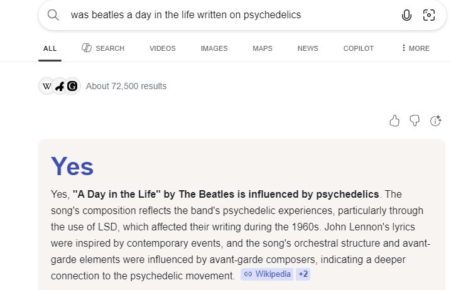Start voice search with the microphone icon

(406, 15)
